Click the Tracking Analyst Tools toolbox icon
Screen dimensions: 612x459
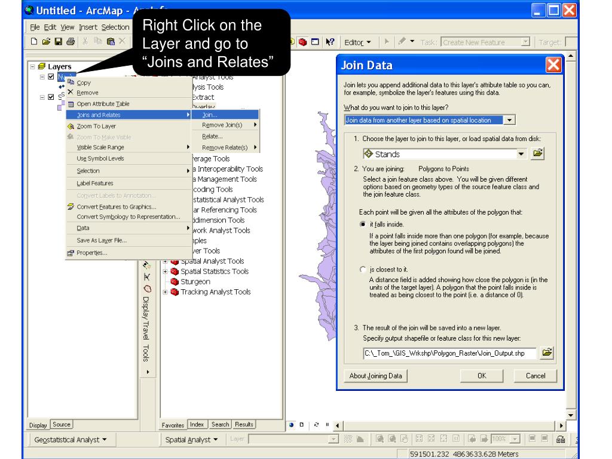(x=175, y=292)
